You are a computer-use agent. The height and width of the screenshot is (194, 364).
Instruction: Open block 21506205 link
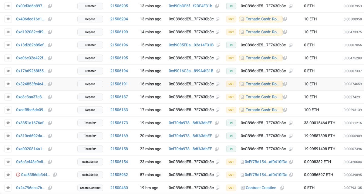pos(119,6)
